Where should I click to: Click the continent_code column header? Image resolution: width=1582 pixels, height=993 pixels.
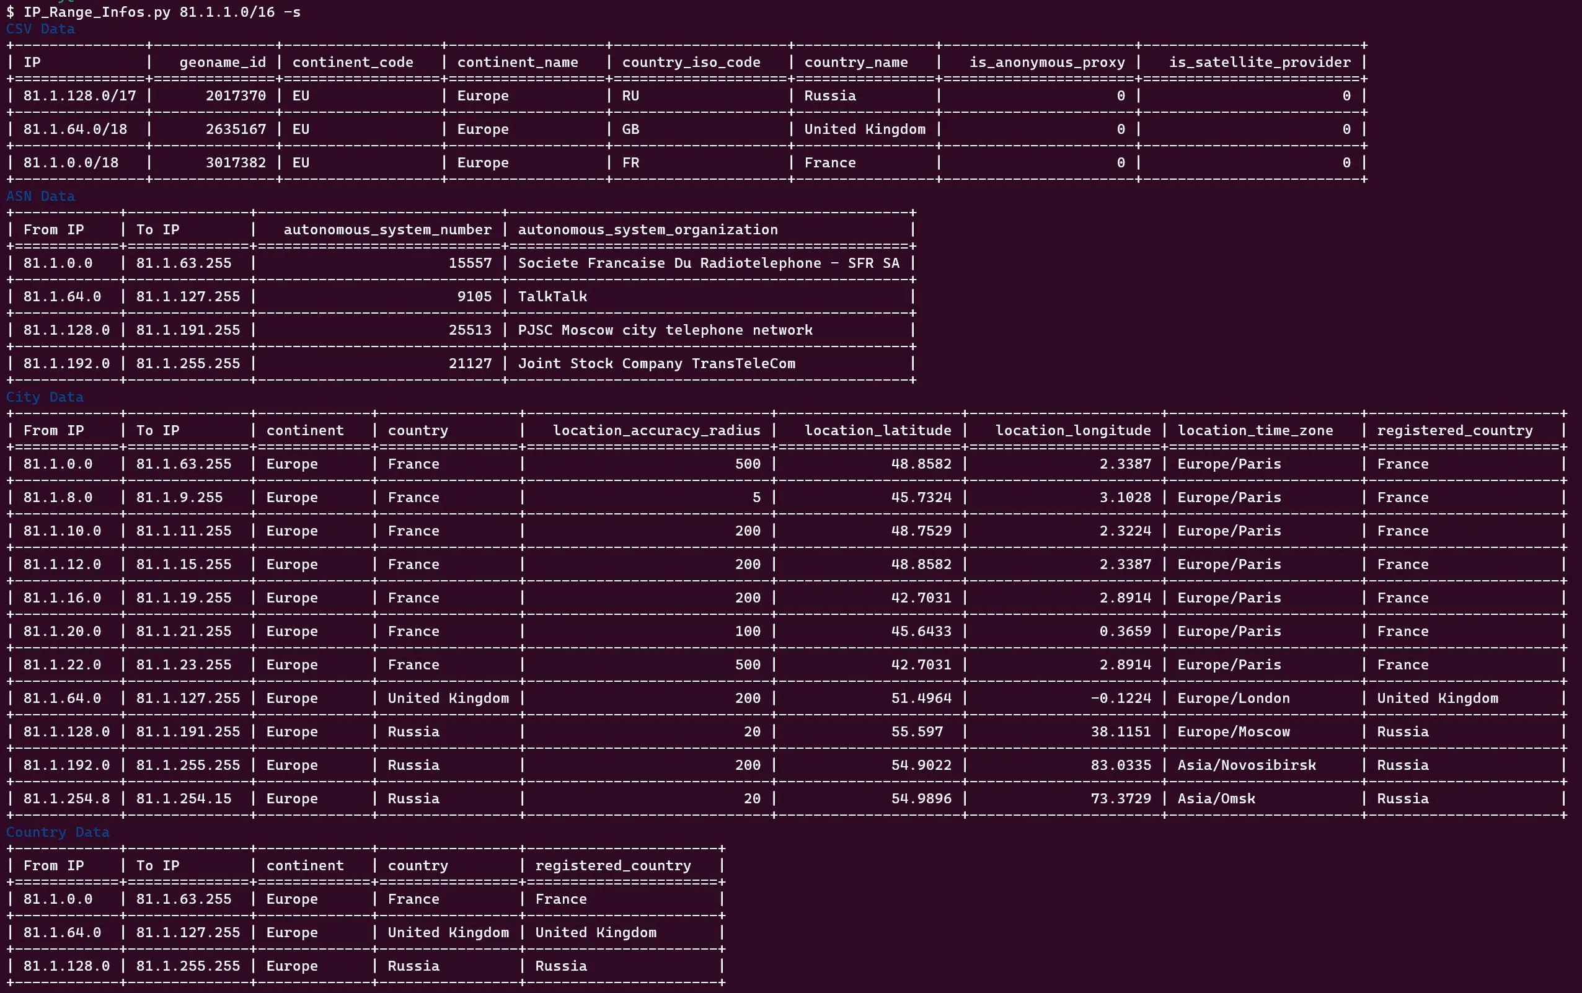[353, 63]
